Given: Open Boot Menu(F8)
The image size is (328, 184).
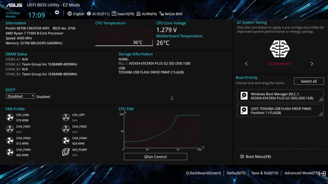Looking at the screenshot, I should (255, 157).
